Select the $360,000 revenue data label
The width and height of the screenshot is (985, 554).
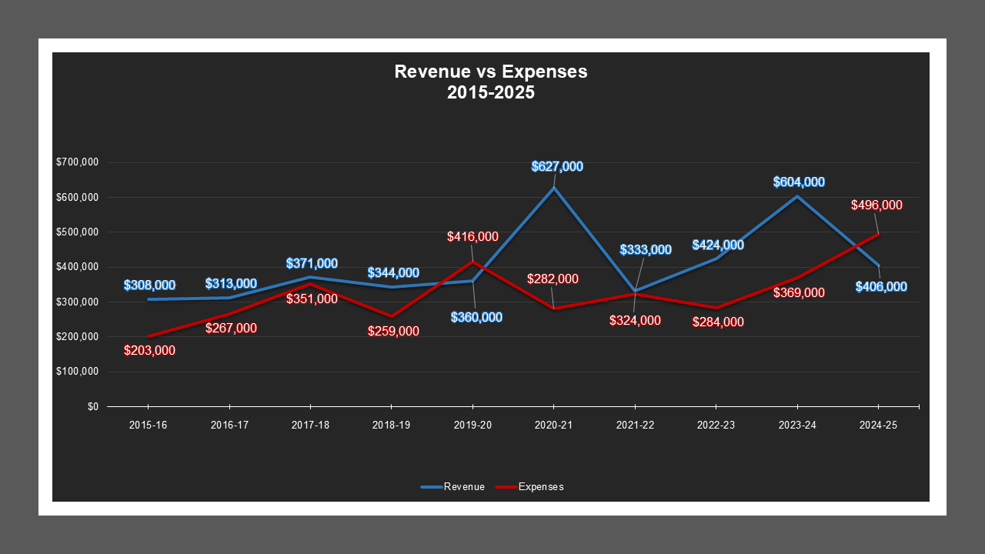pos(476,317)
